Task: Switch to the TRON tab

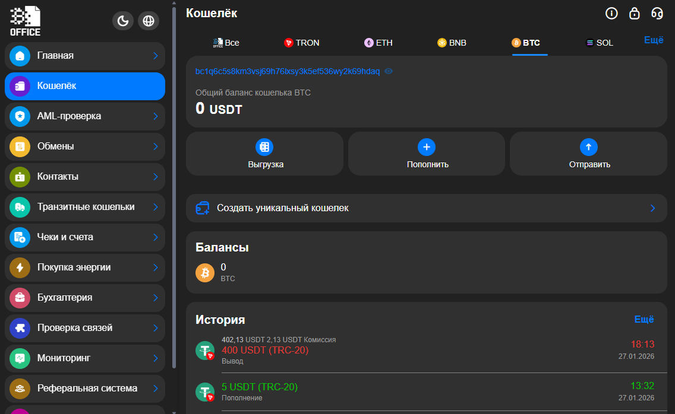Action: pyautogui.click(x=301, y=43)
